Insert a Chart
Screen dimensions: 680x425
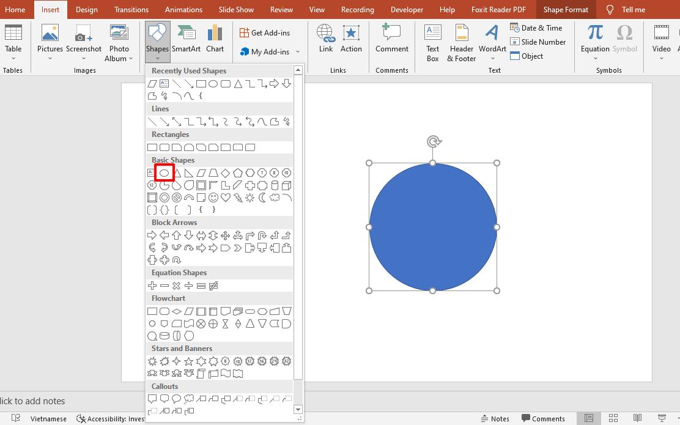(215, 37)
